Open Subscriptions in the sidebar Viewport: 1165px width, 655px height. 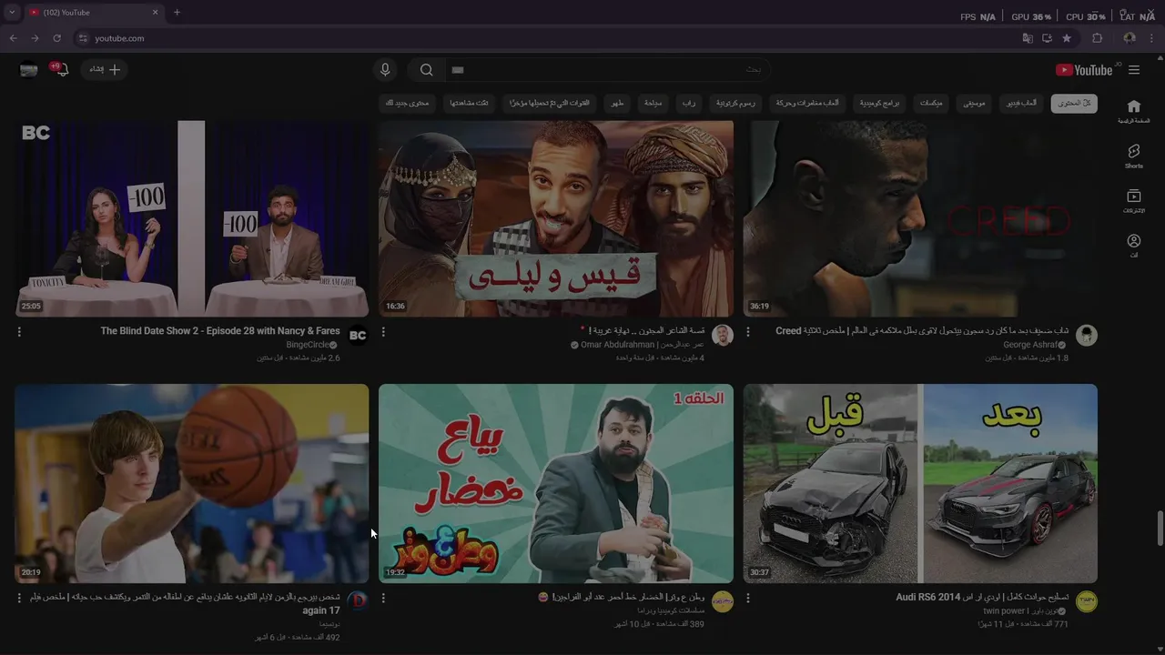point(1133,201)
